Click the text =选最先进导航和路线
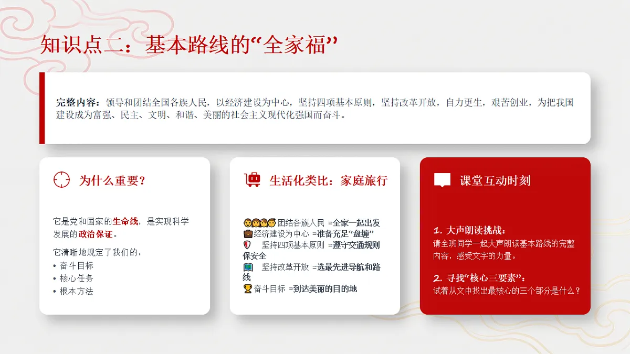Image resolution: width=630 pixels, height=354 pixels. click(311, 272)
